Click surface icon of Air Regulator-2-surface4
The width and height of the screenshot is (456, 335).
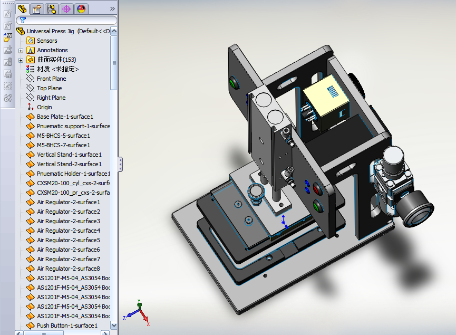(x=30, y=231)
